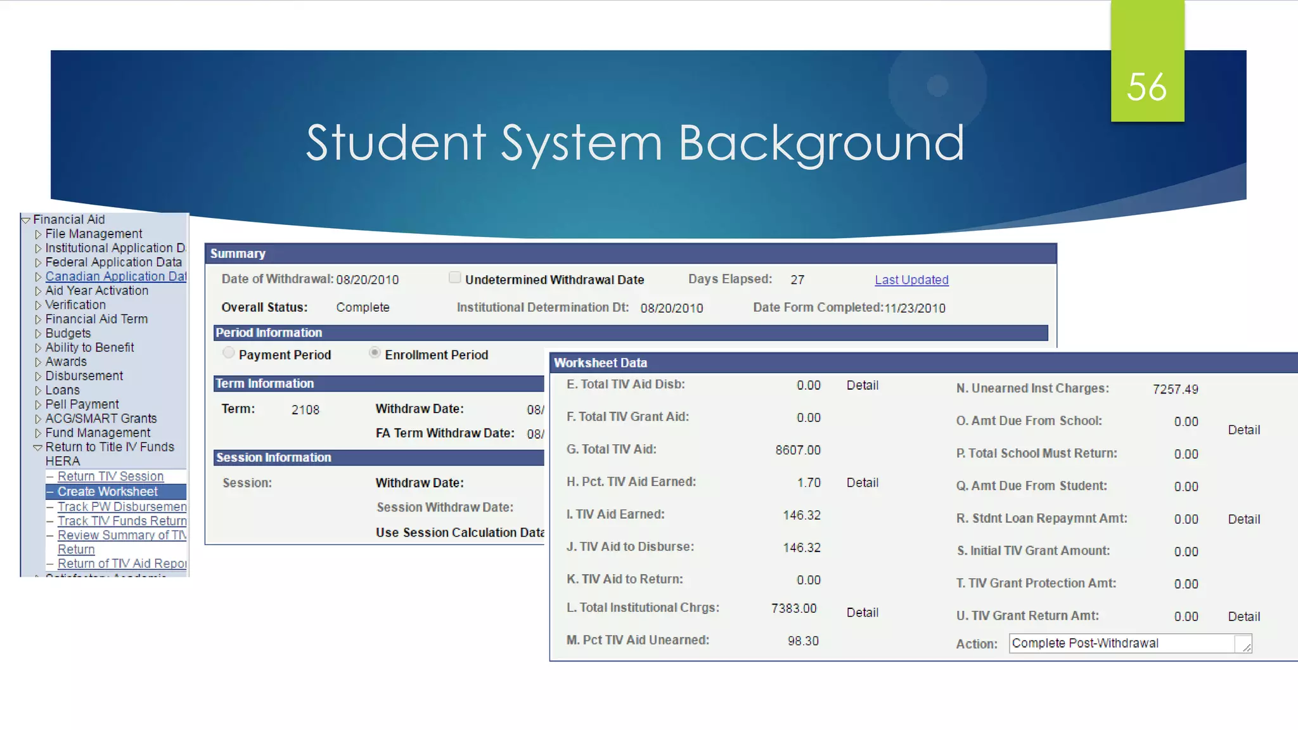Expand the Loans node arrow
Image resolution: width=1298 pixels, height=730 pixels.
pos(38,390)
